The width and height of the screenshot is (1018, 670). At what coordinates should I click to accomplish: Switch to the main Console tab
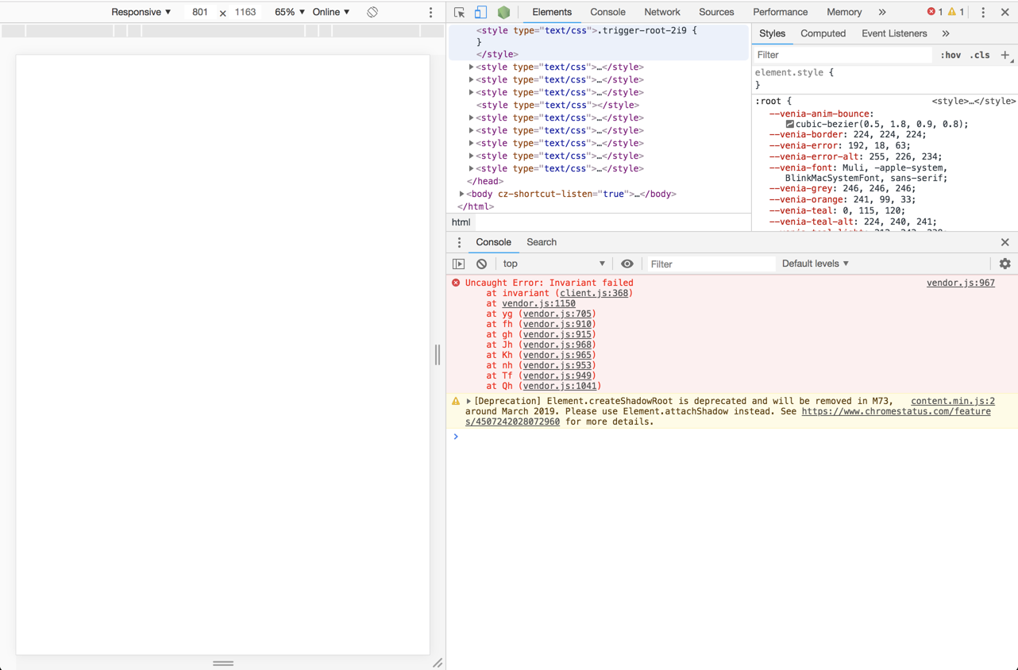point(607,12)
